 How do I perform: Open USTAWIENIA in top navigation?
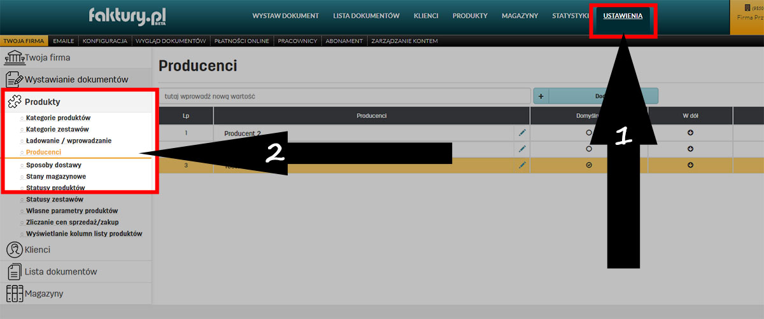[623, 16]
